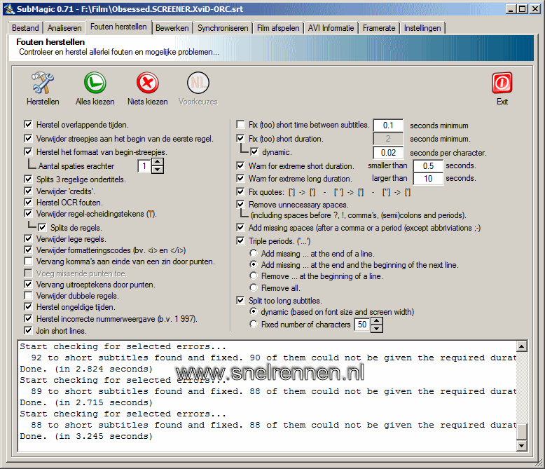The image size is (545, 469).
Task: Uncheck Add missing spaces option
Action: pyautogui.click(x=240, y=227)
